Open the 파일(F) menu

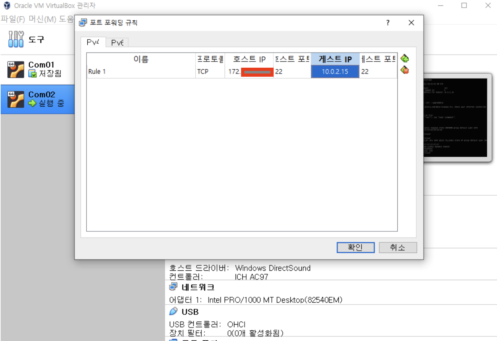pyautogui.click(x=13, y=19)
